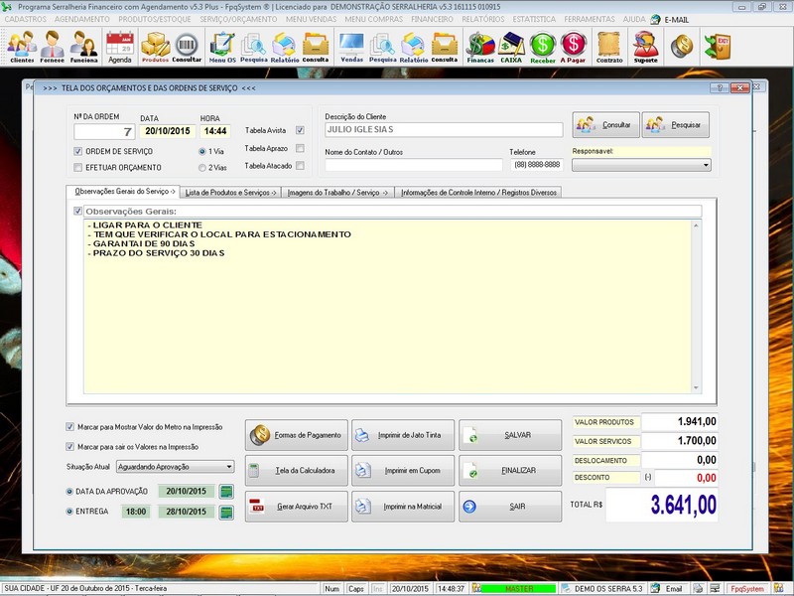Click the Pesquisar client button
This screenshot has width=794, height=596.
[x=676, y=125]
